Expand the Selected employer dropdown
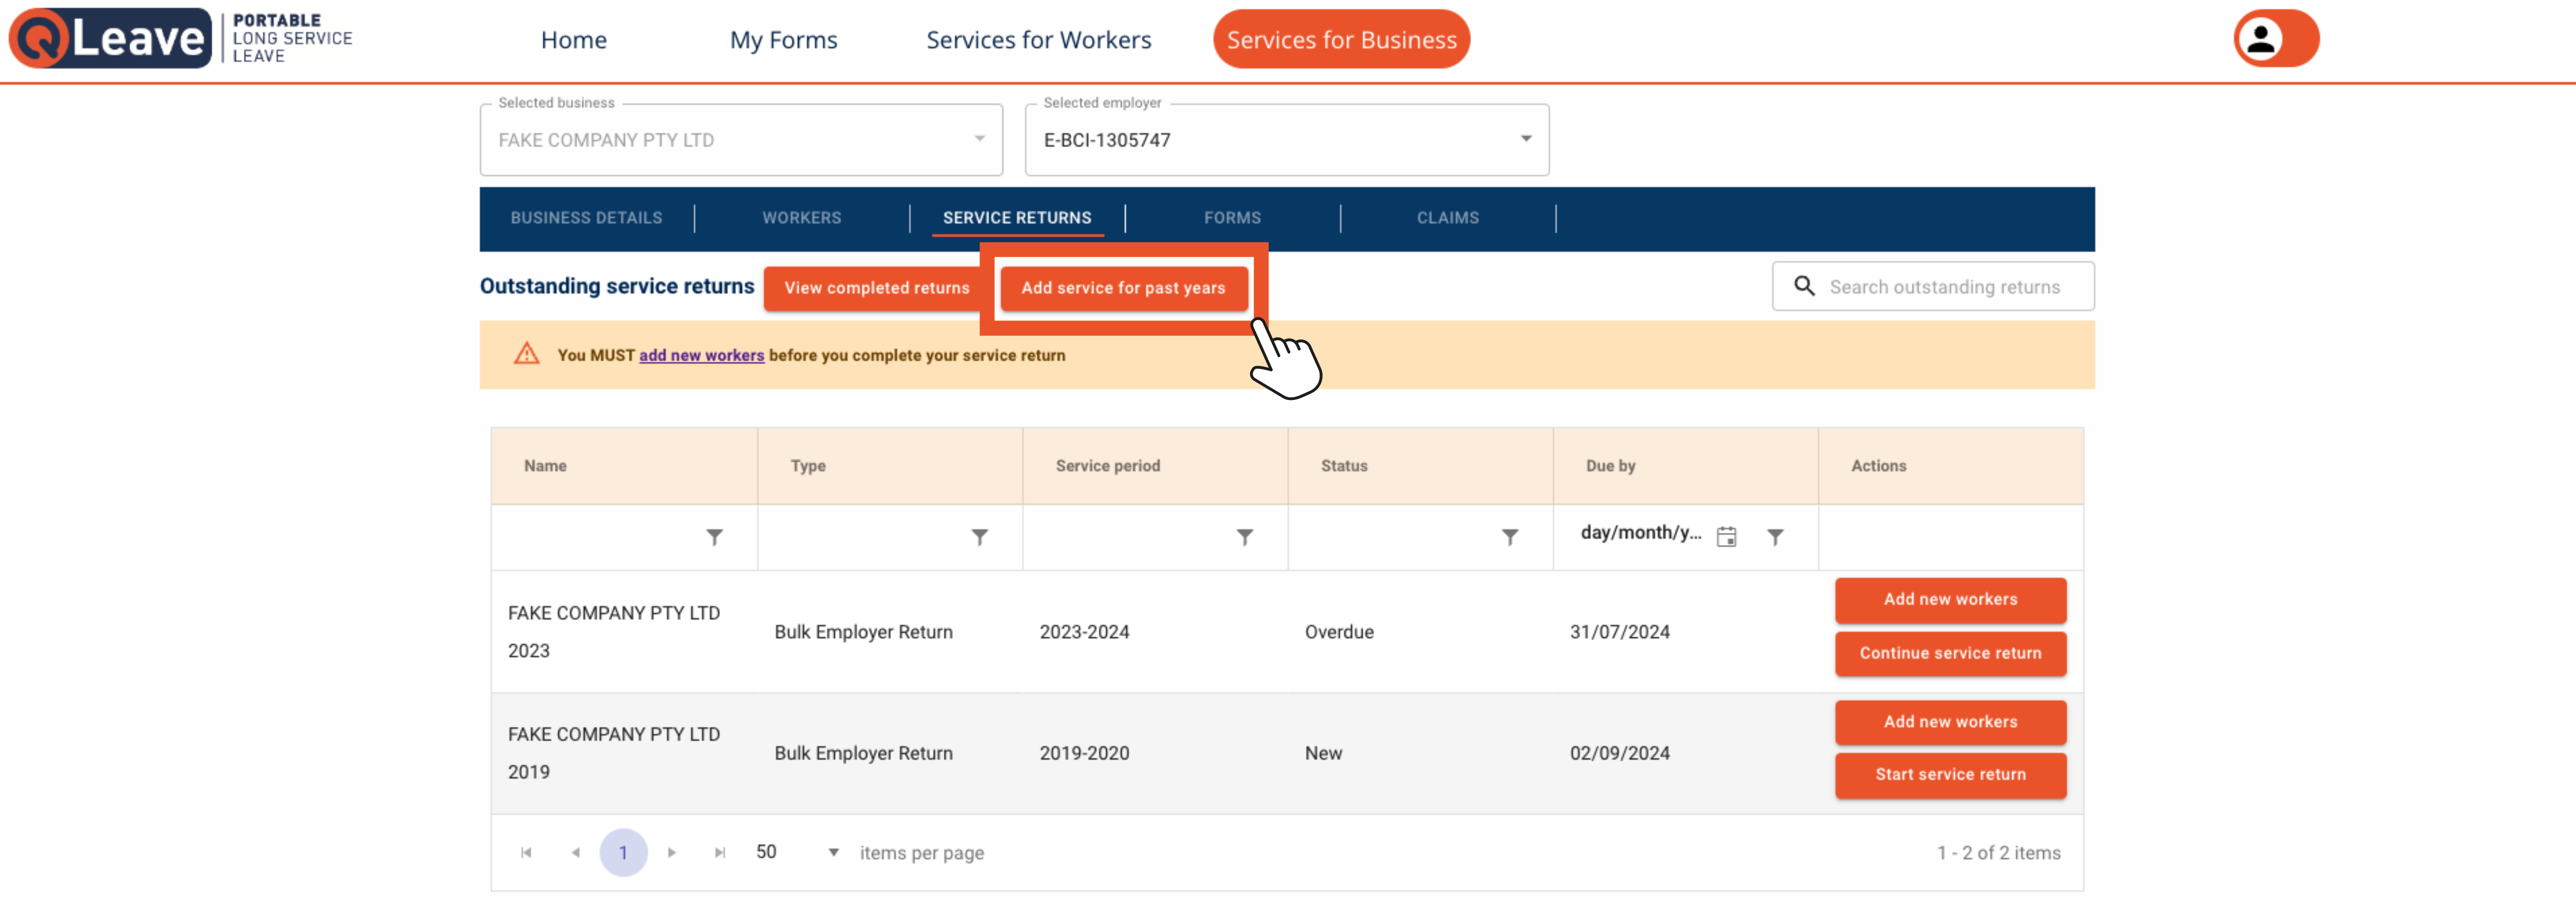This screenshot has height=902, width=2576. [x=1287, y=140]
